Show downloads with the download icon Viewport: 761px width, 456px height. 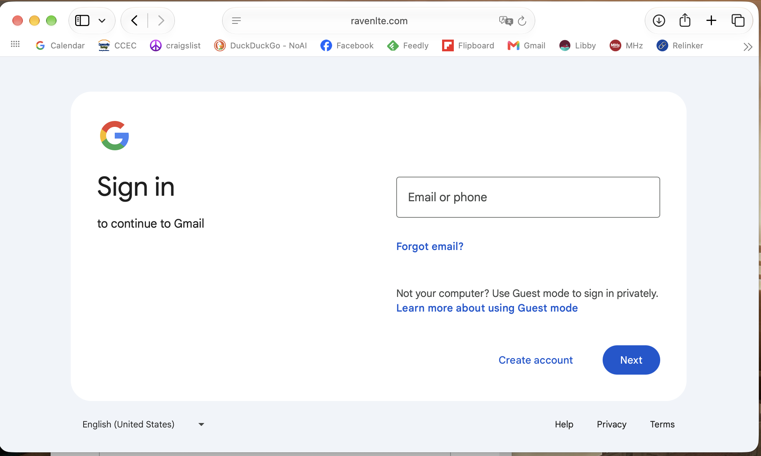659,21
